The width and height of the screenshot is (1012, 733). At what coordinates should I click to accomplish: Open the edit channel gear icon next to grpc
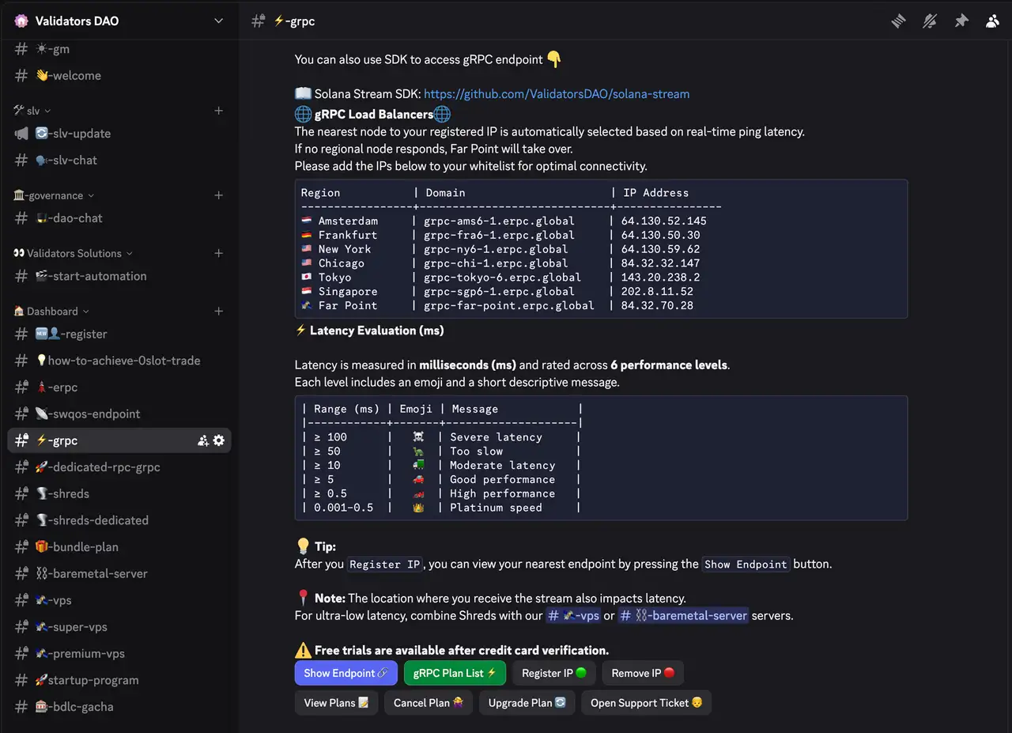pos(218,440)
